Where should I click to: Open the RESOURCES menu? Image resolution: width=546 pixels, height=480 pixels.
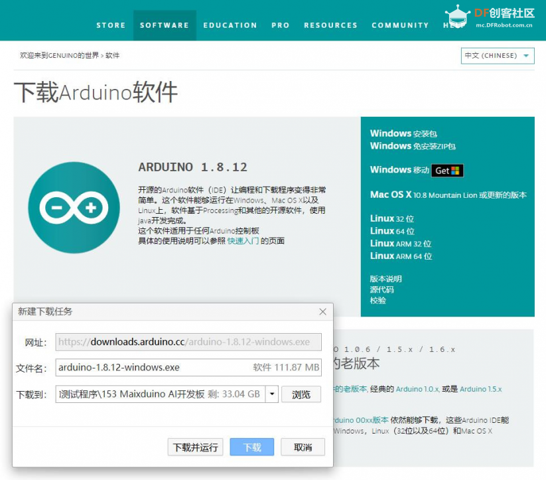331,25
